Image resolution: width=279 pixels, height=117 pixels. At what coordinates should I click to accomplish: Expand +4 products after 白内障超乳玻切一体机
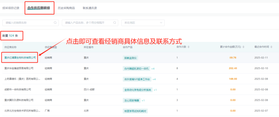pos(153,68)
